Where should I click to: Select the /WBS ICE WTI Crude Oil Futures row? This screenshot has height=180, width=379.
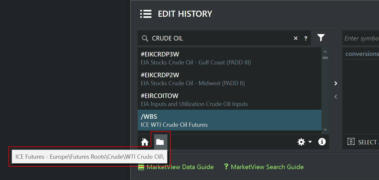click(229, 120)
